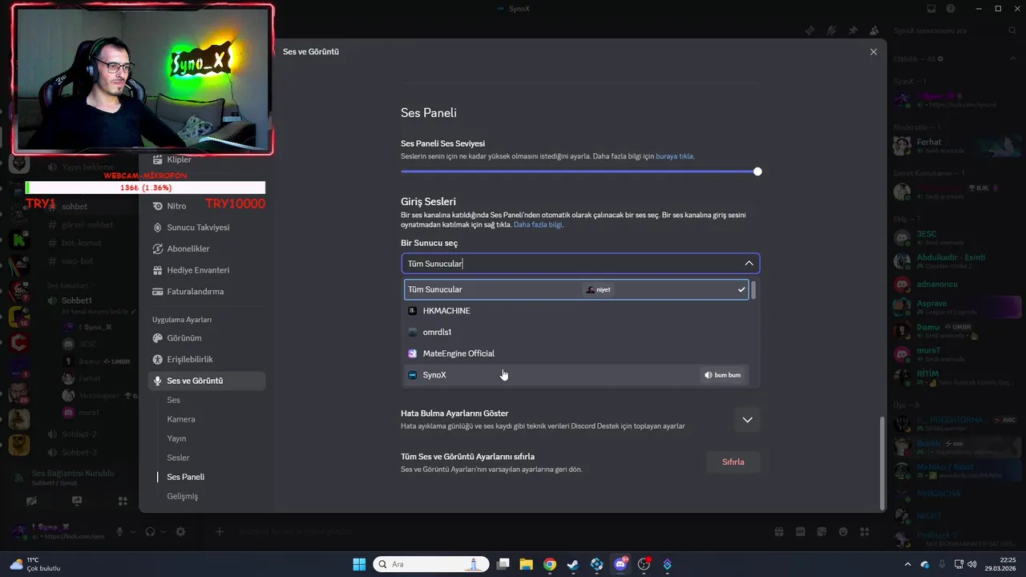Jump to the Ses subsection
Screen dimensions: 1026x577
173,400
